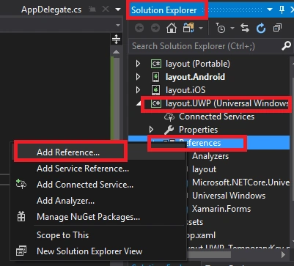Choose Add Reference... from context menu

click(68, 152)
